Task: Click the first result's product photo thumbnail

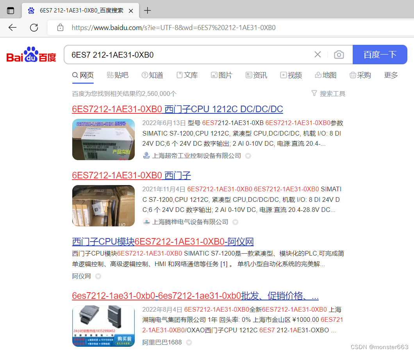Action: pos(103,139)
